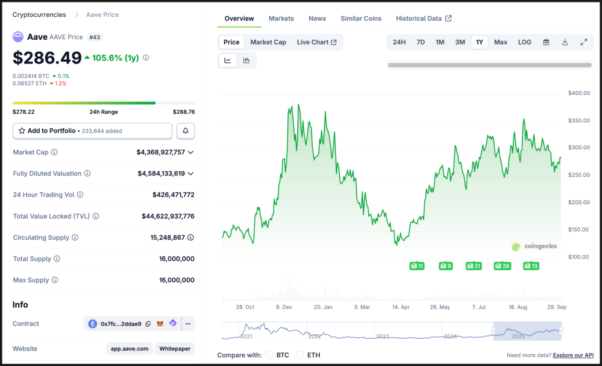This screenshot has height=366, width=602.
Task: Expand Fully Diluted Valuation chevron
Action: 191,174
